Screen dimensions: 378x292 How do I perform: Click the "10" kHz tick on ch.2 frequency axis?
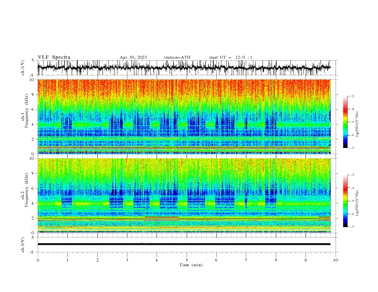32,158
